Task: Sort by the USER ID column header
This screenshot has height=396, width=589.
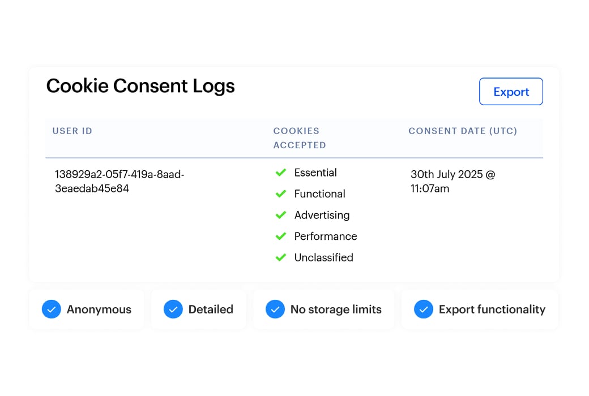Action: [72, 131]
